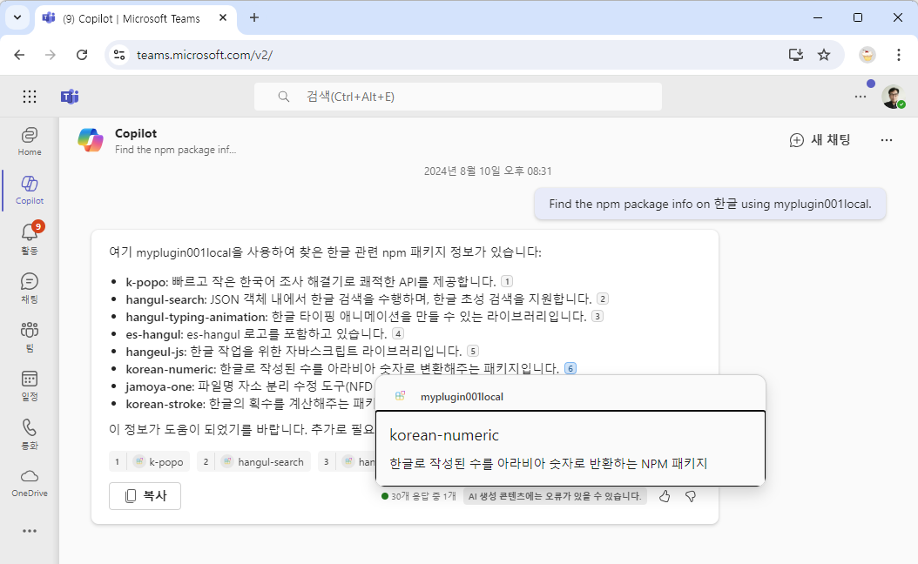918x564 pixels.
Task: Start a new chat with 새 채팅
Action: (x=820, y=140)
